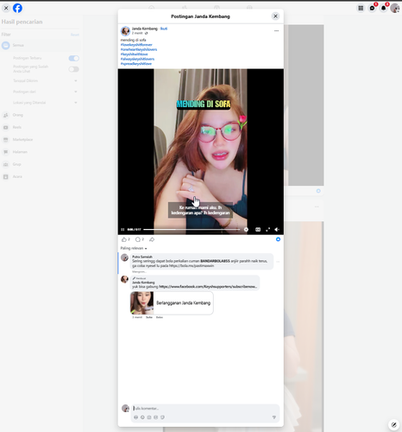Close search with X next to Facebook logo
The width and height of the screenshot is (402, 432).
(6, 8)
